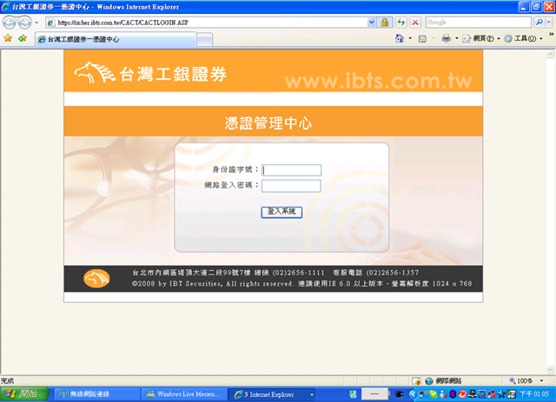Open a new blank tab
This screenshot has width=556, height=402.
(205, 40)
